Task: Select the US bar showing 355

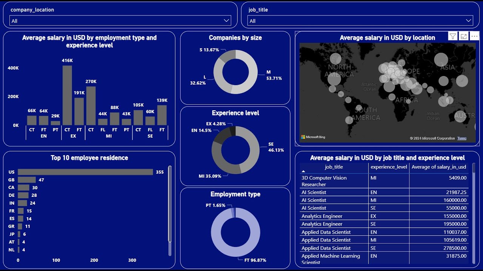Action: [x=85, y=172]
